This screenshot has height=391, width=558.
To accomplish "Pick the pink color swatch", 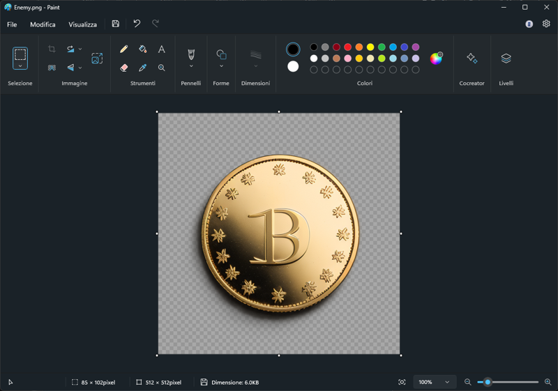I will click(347, 59).
